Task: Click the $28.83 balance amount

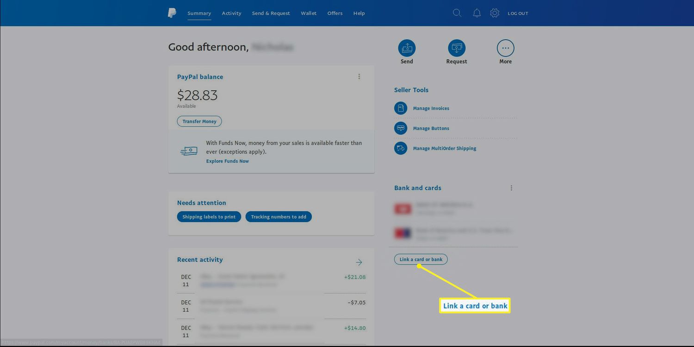Action: click(x=197, y=95)
